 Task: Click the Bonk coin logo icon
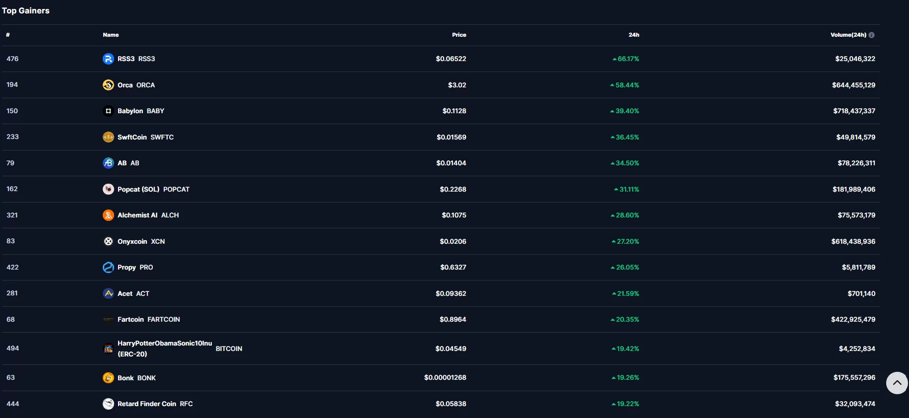[x=108, y=378]
